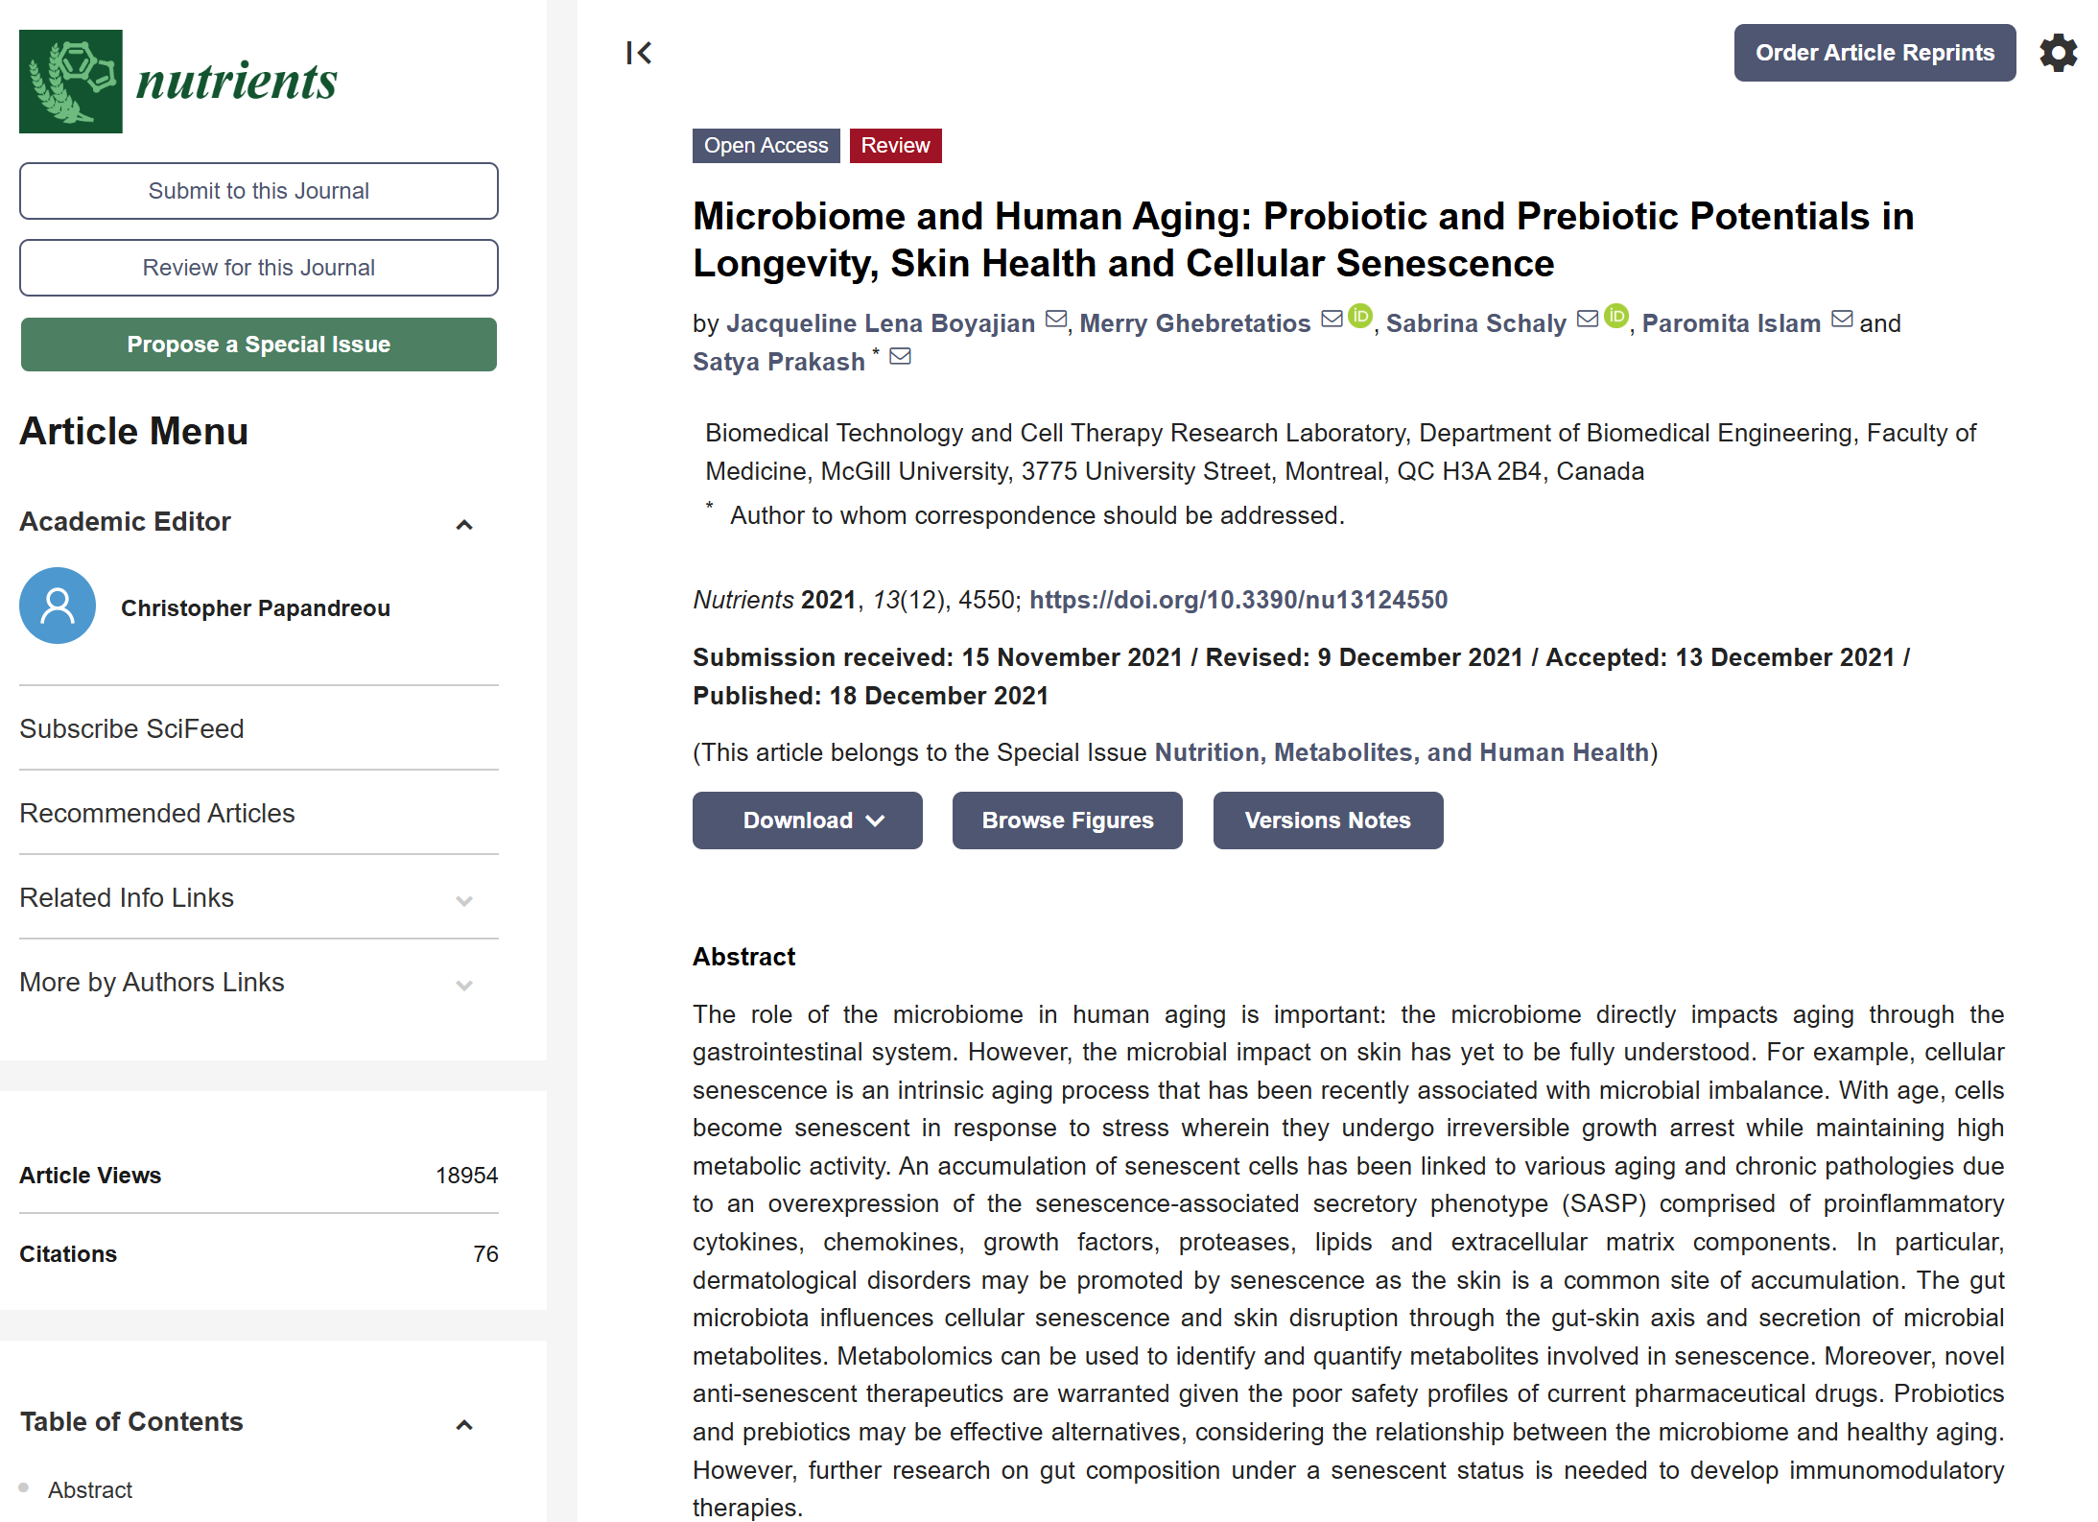Image resolution: width=2098 pixels, height=1522 pixels.
Task: Collapse the Academic Editor section
Action: point(464,525)
